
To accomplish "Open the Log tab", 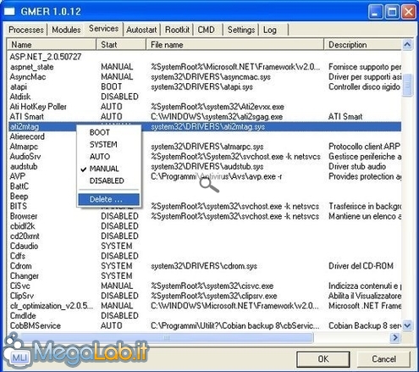I will pyautogui.click(x=270, y=30).
